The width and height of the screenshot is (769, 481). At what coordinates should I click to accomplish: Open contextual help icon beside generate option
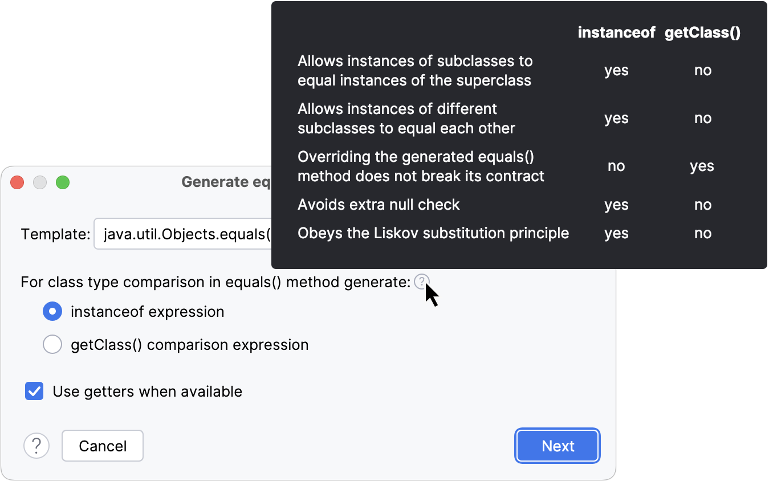[421, 282]
